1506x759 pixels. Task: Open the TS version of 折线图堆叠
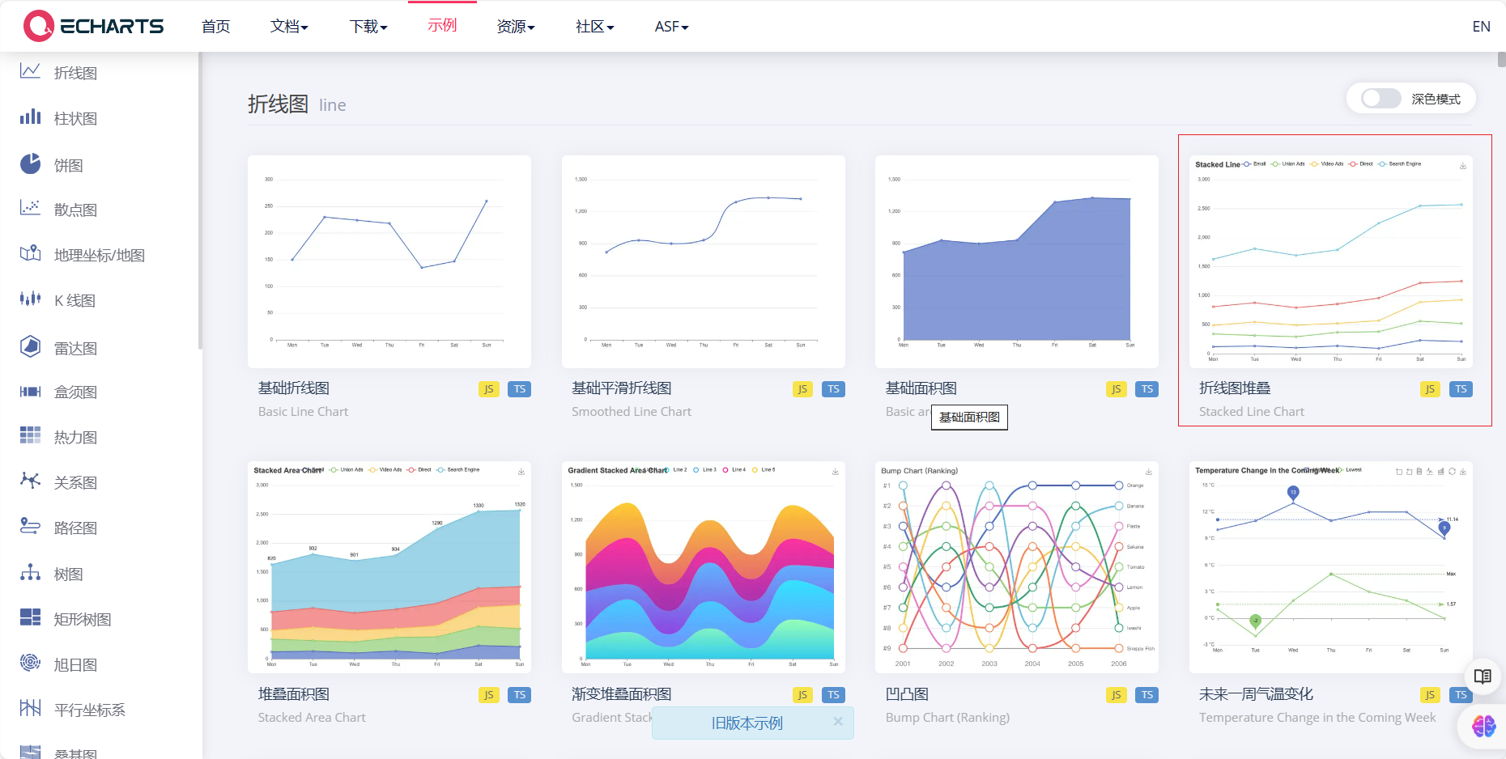tap(1461, 388)
